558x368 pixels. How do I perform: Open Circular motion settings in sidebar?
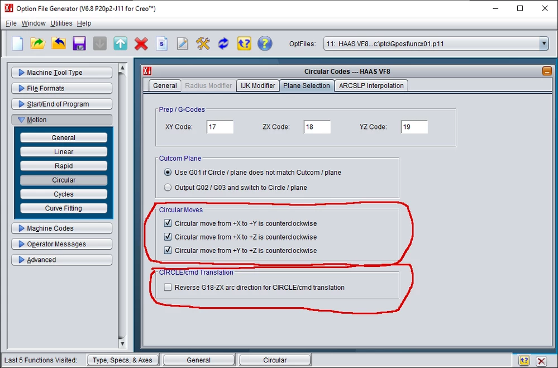click(64, 180)
